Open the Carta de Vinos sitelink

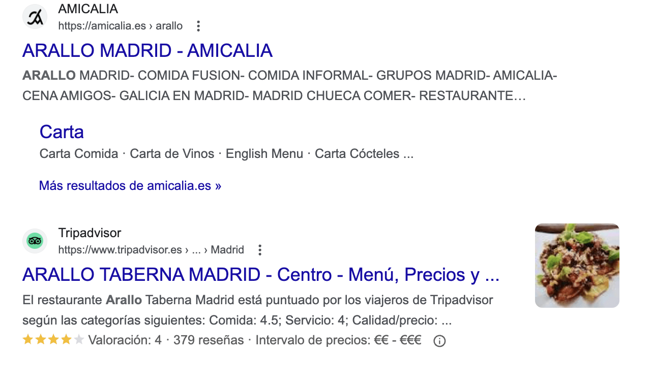(172, 153)
